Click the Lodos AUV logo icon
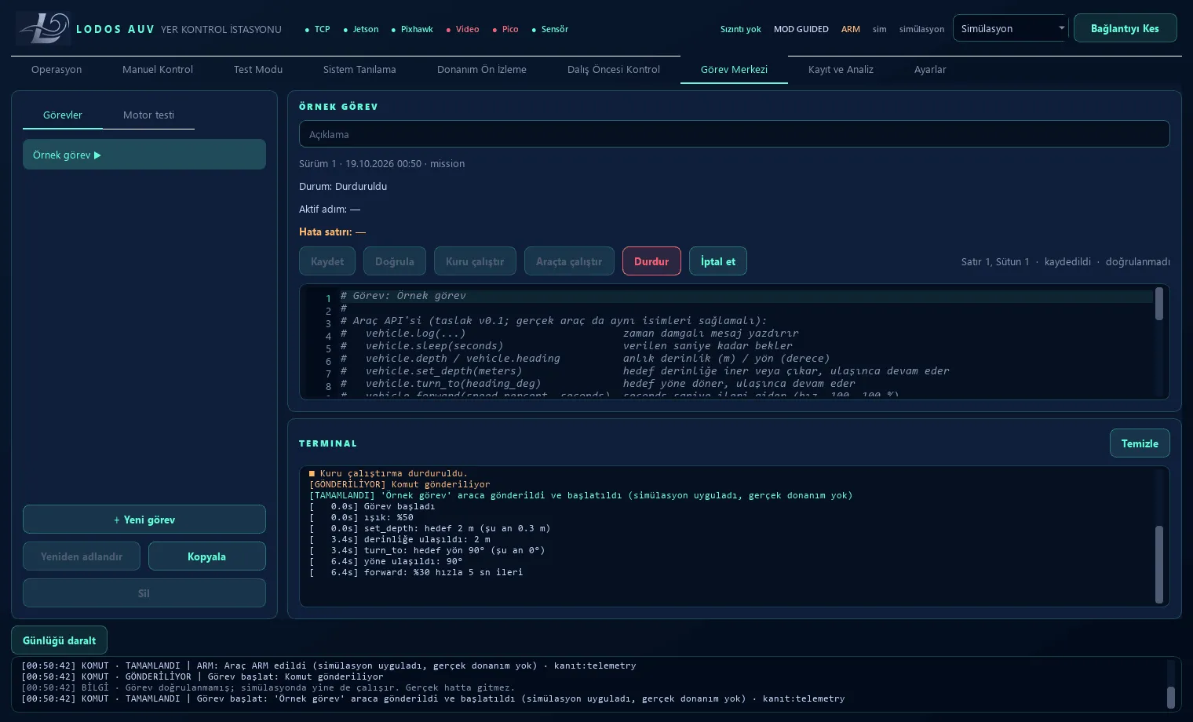The image size is (1193, 722). 43,28
